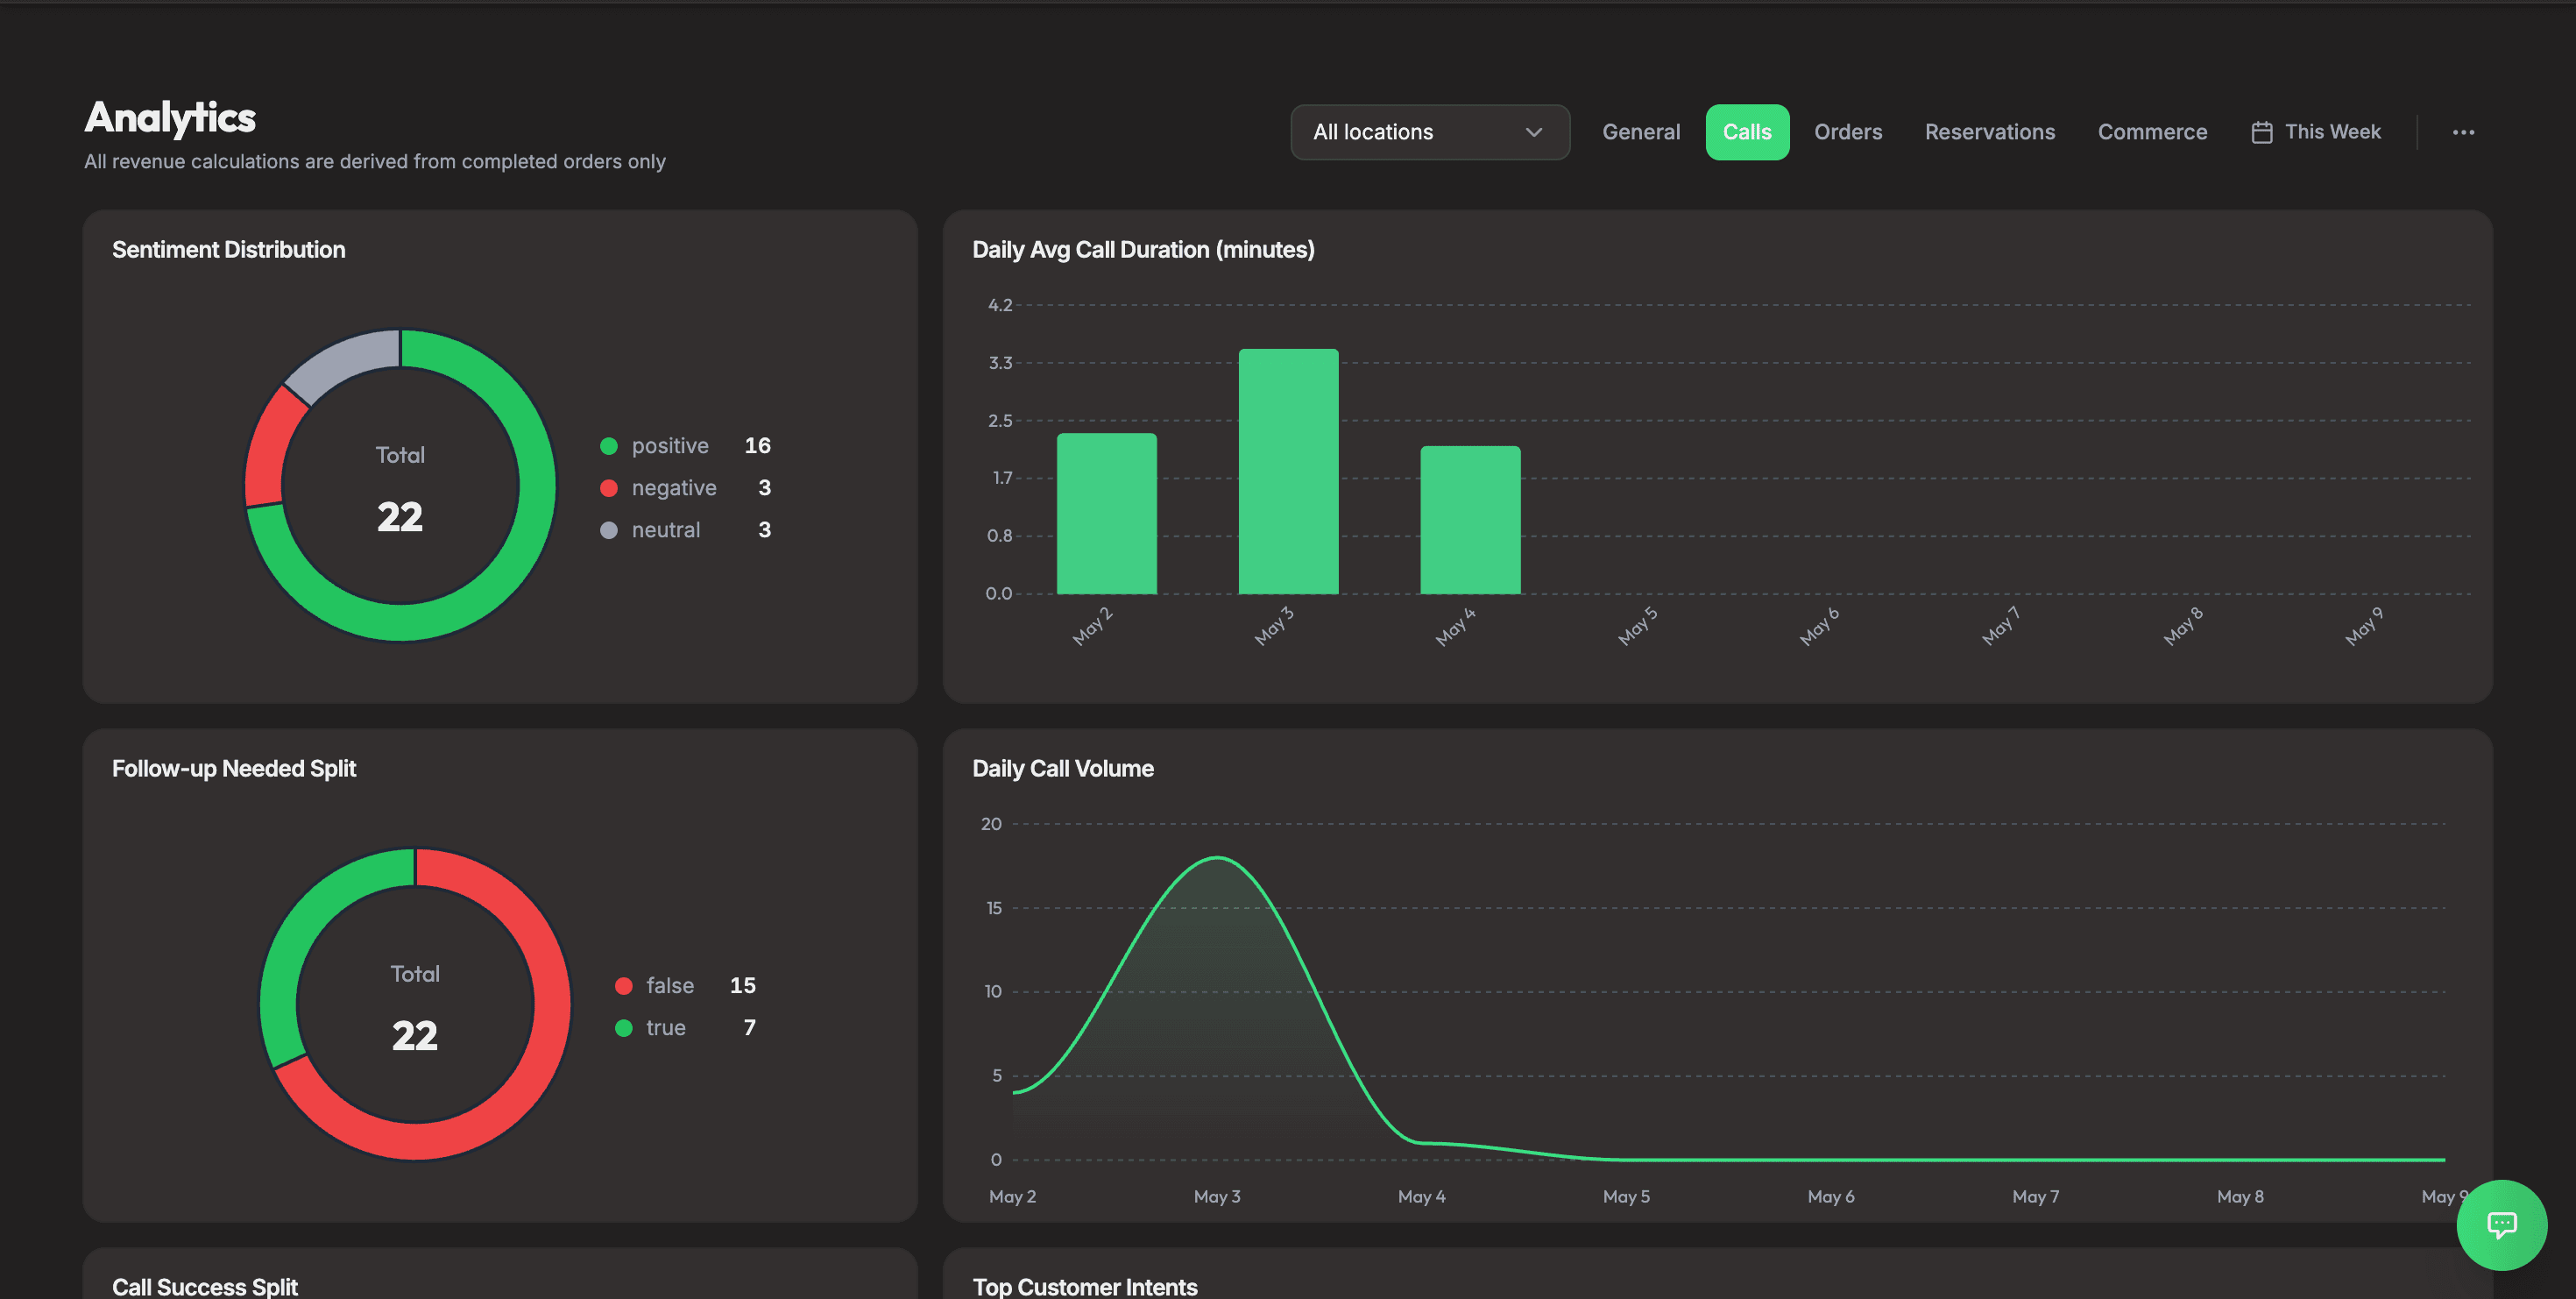Switch to the General tab
The height and width of the screenshot is (1299, 2576).
(x=1641, y=132)
